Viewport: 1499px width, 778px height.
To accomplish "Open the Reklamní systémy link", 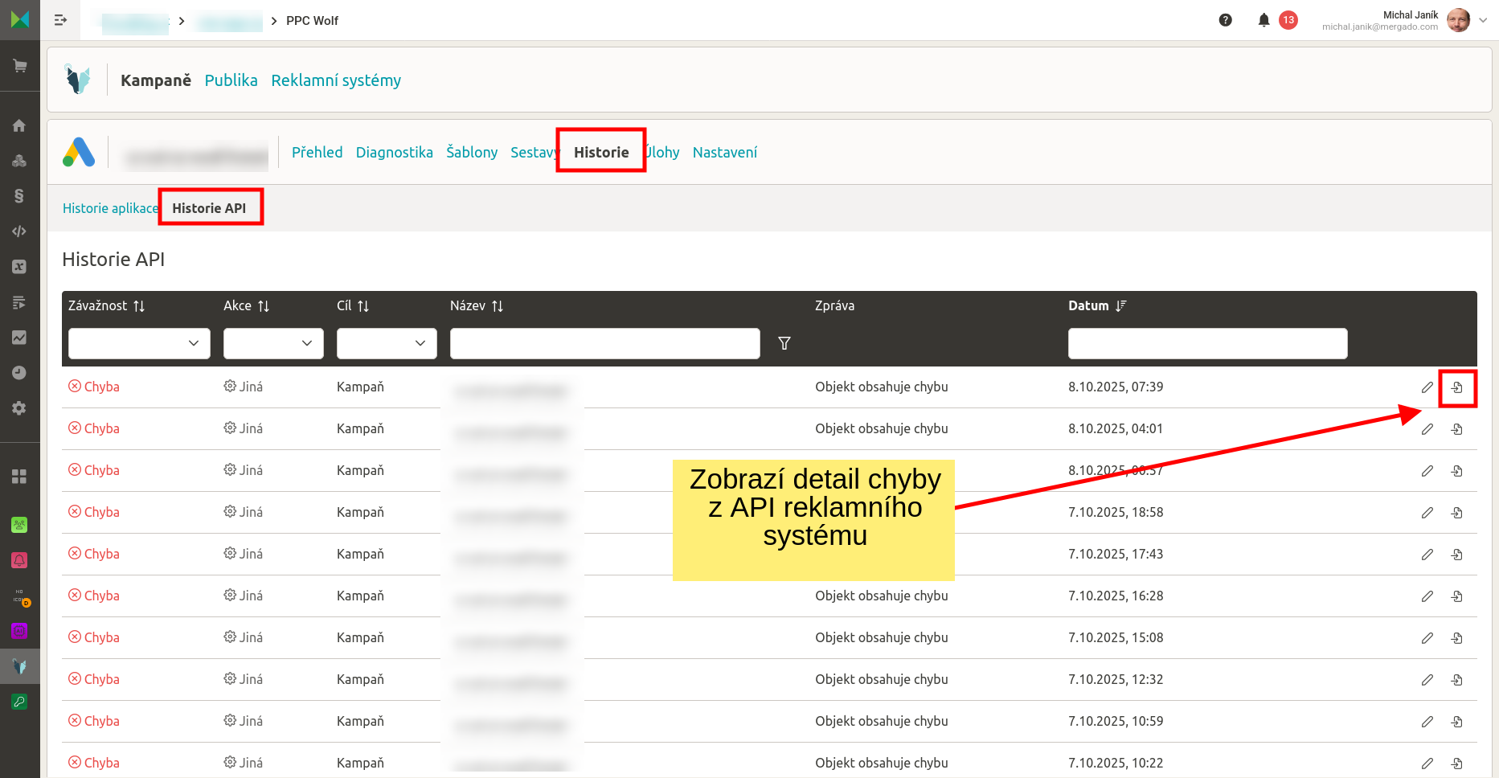I will click(x=336, y=80).
